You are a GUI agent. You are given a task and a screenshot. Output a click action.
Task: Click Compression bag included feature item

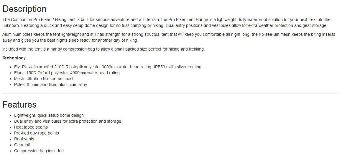[39, 151]
